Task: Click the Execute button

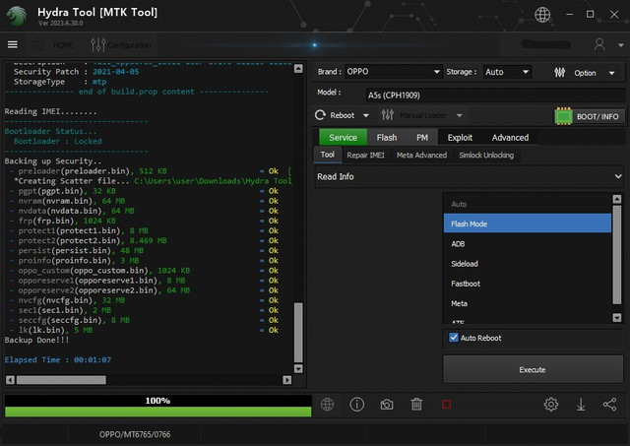Action: [x=533, y=369]
